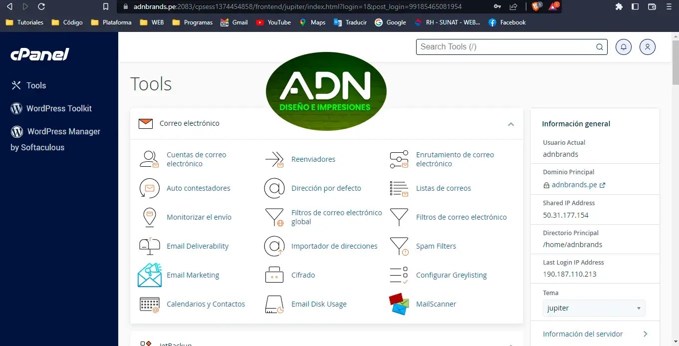Open the Maps bookmark

point(312,22)
